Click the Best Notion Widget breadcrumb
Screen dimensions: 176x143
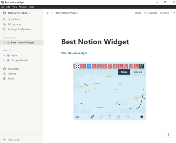click(67, 13)
